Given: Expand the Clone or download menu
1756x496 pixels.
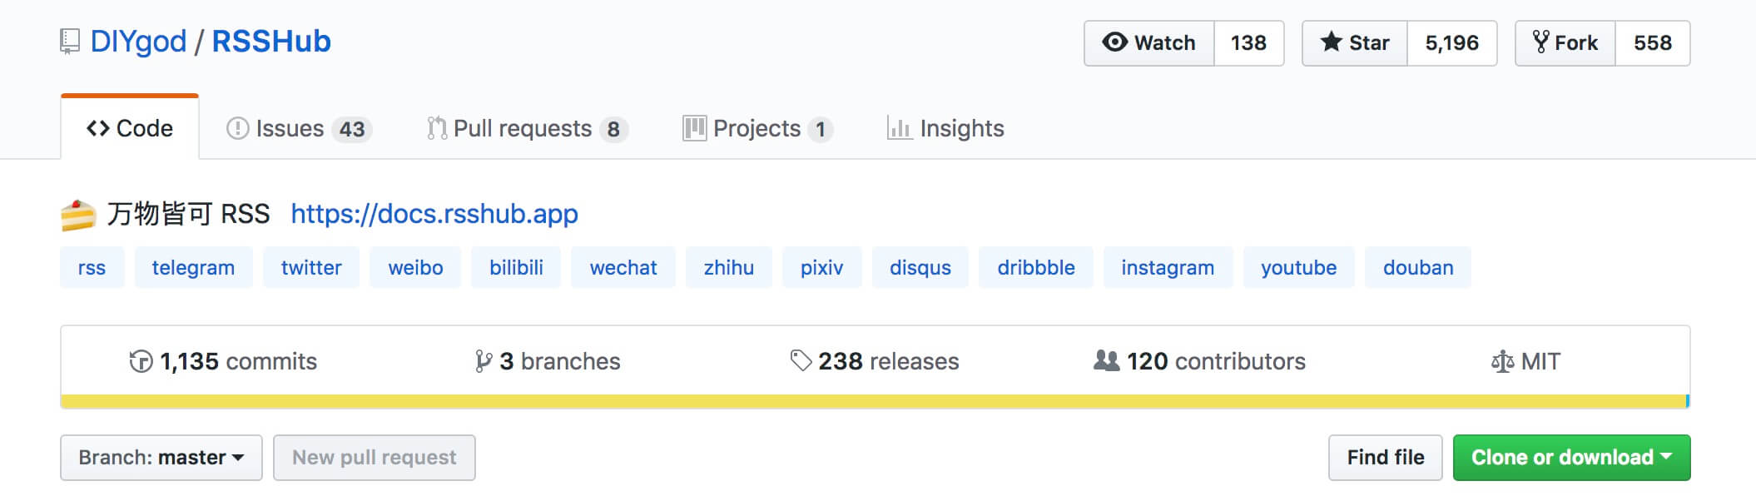Looking at the screenshot, I should [1571, 458].
